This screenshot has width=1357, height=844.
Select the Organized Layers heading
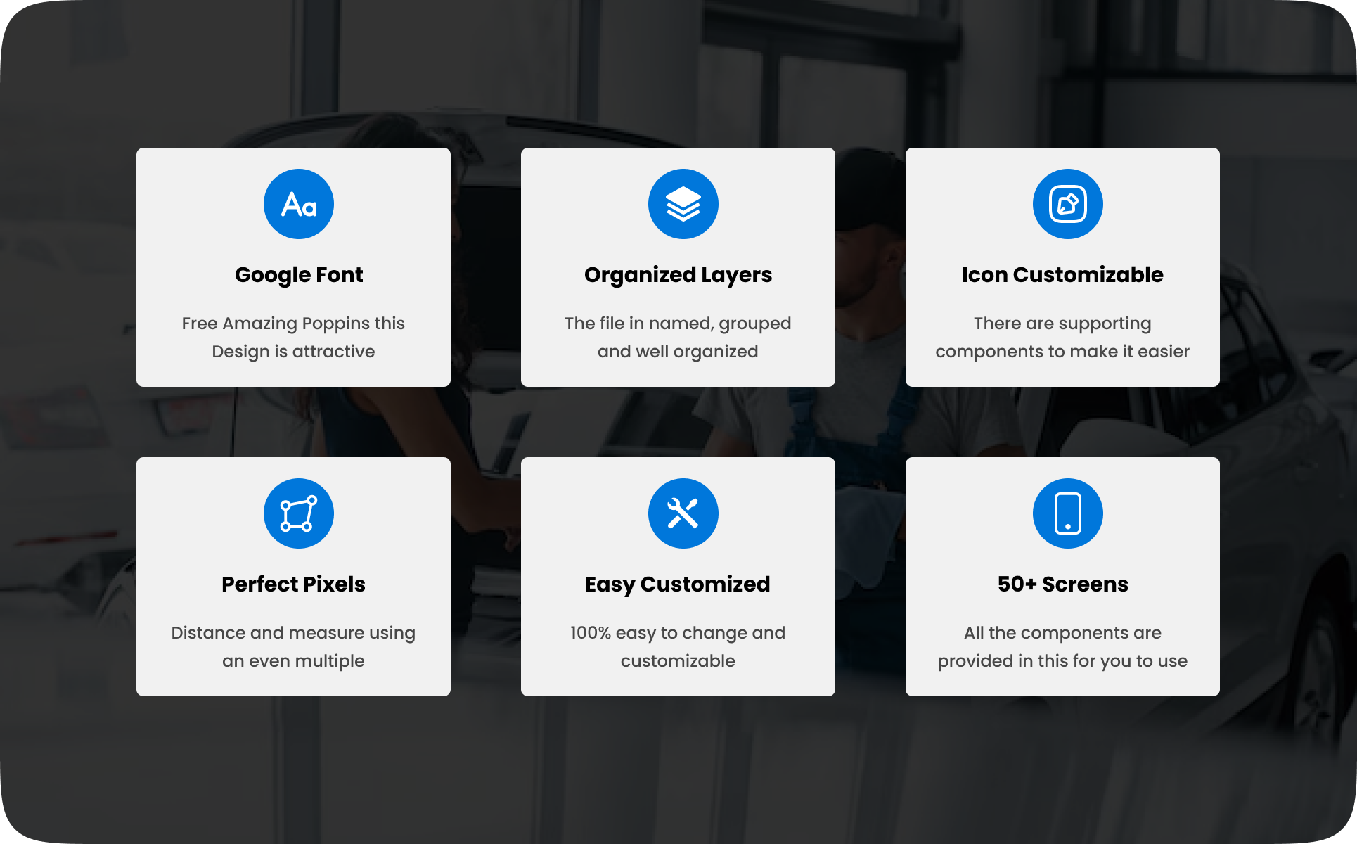click(x=678, y=275)
